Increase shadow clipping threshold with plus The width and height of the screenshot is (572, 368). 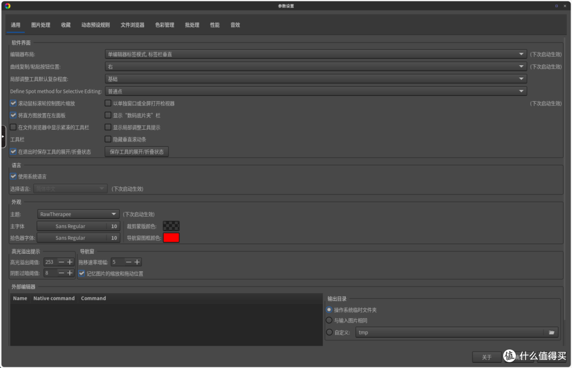(x=70, y=273)
